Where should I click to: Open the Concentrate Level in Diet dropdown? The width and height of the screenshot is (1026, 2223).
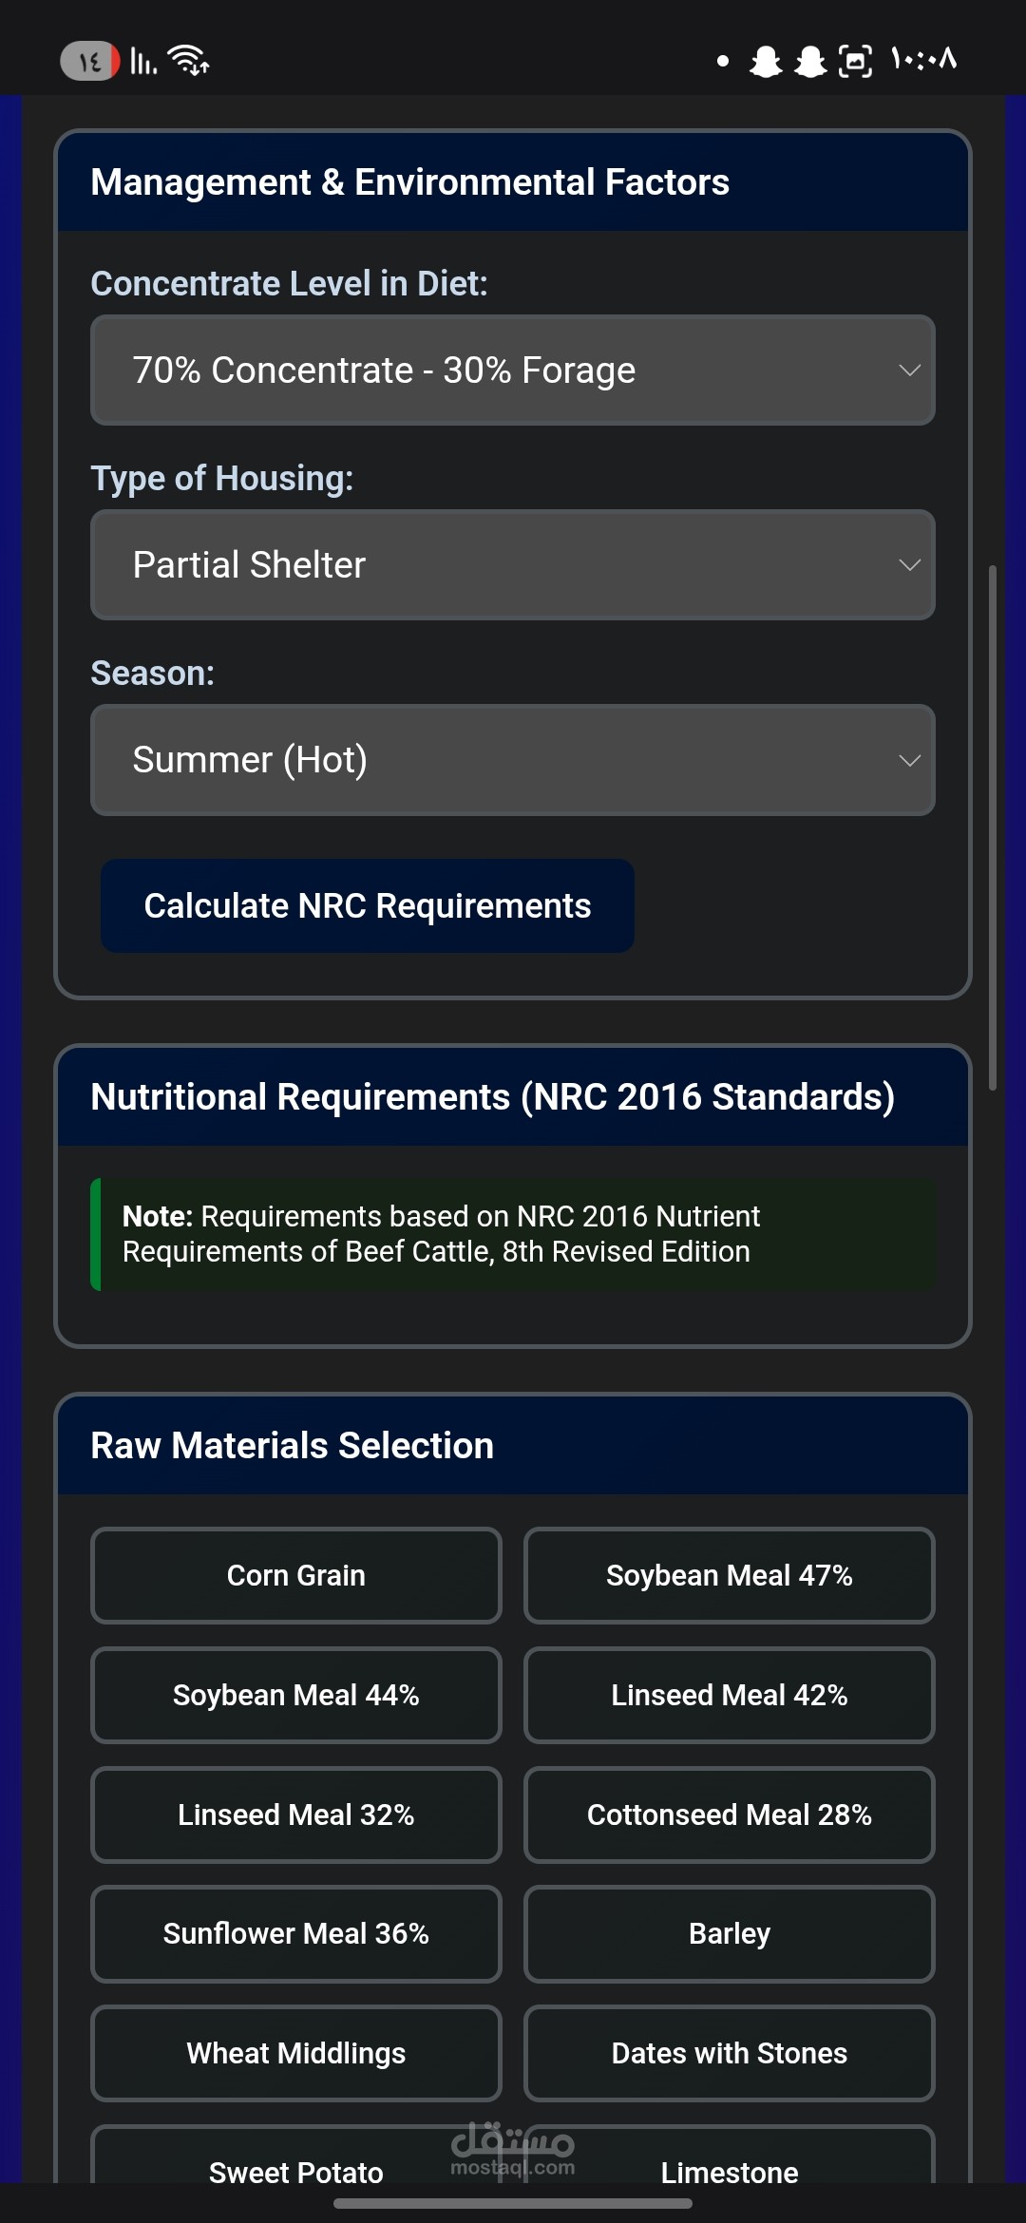[x=513, y=370]
